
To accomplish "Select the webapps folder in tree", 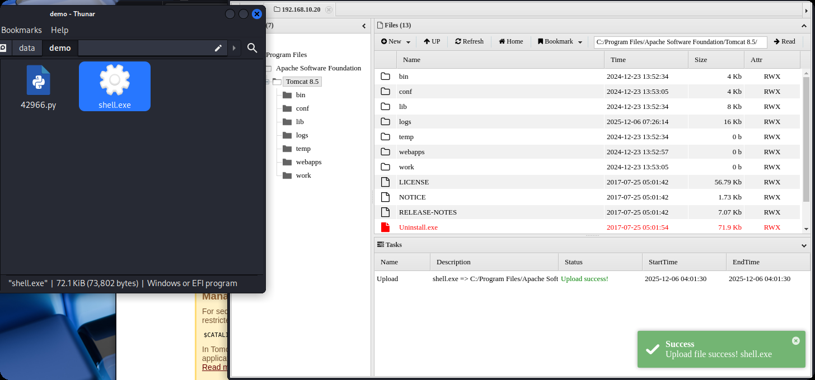I will tap(308, 162).
